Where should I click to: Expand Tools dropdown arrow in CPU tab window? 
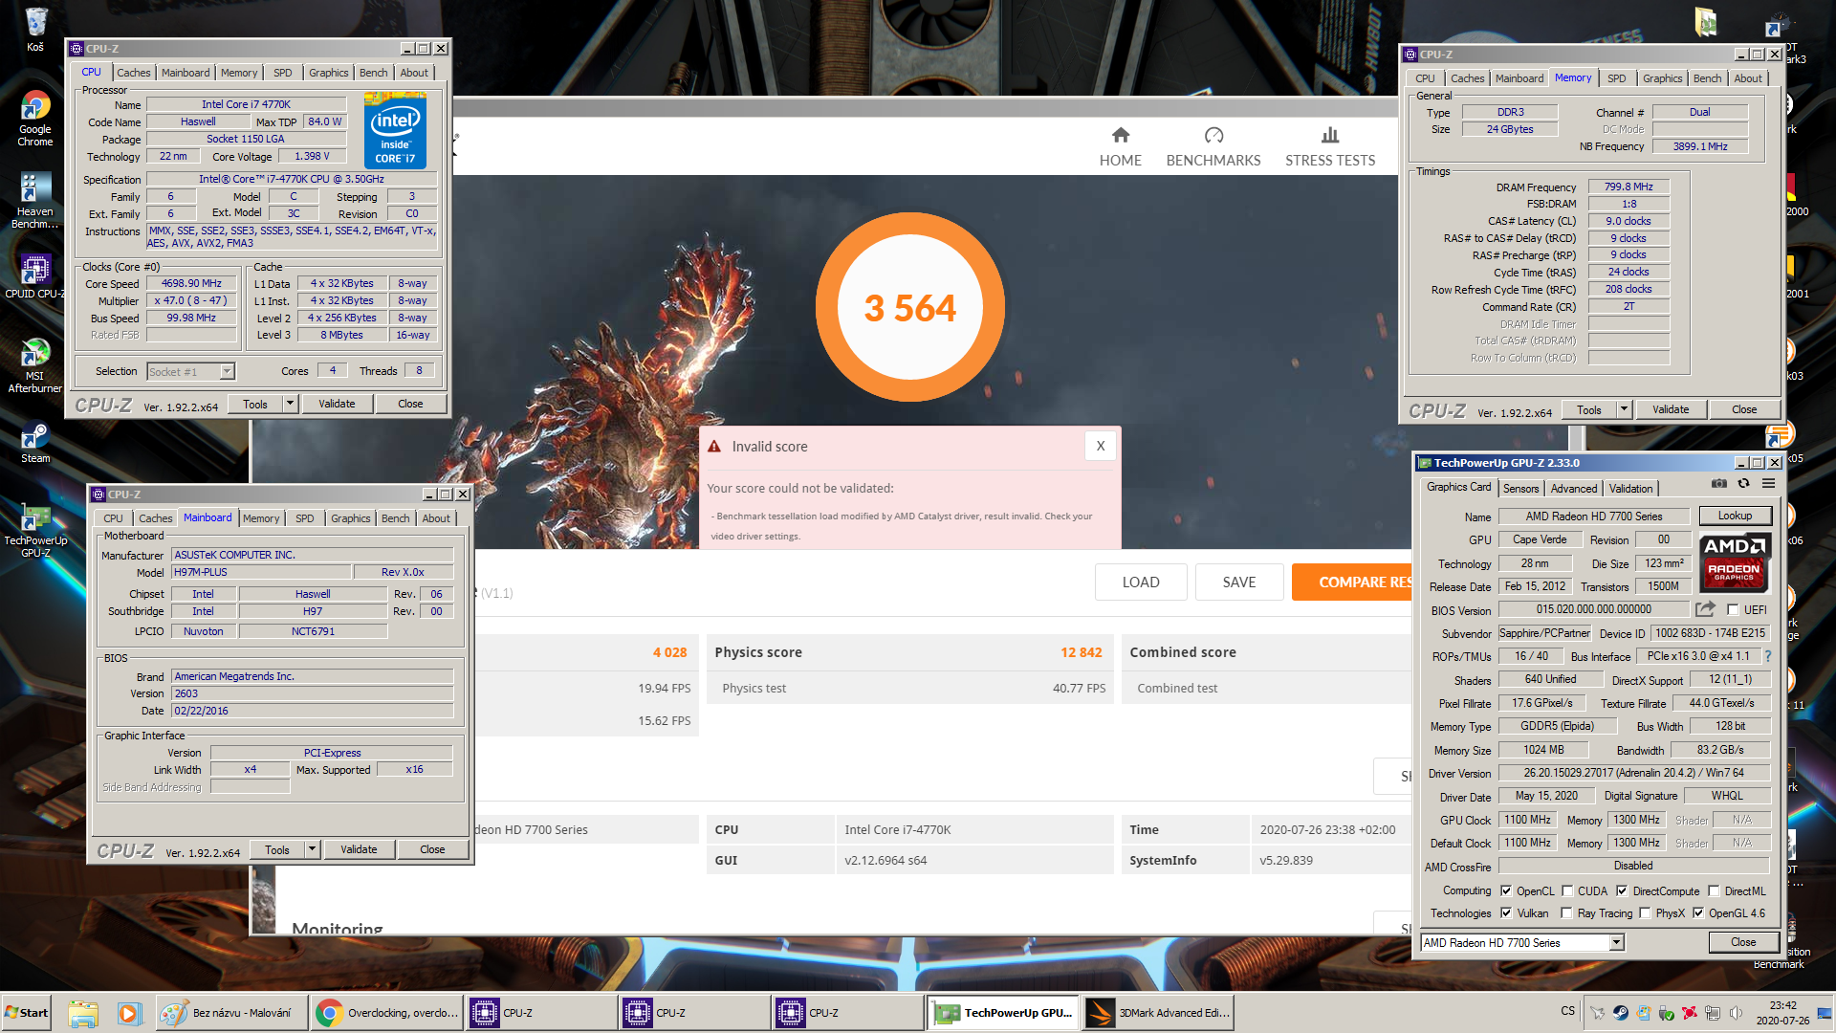[x=290, y=404]
